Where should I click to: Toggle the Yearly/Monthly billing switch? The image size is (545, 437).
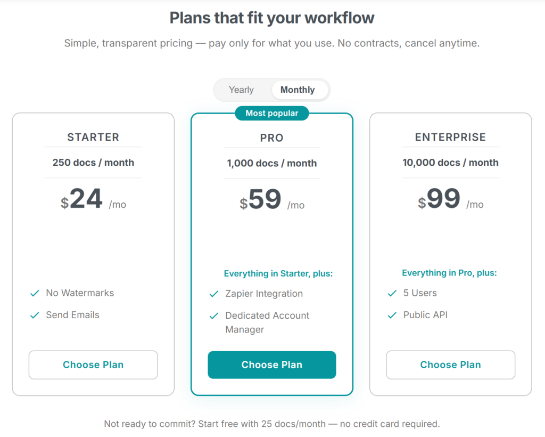coord(271,90)
